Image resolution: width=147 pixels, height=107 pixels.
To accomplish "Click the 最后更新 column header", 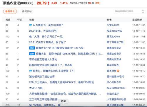I will 137,20.
